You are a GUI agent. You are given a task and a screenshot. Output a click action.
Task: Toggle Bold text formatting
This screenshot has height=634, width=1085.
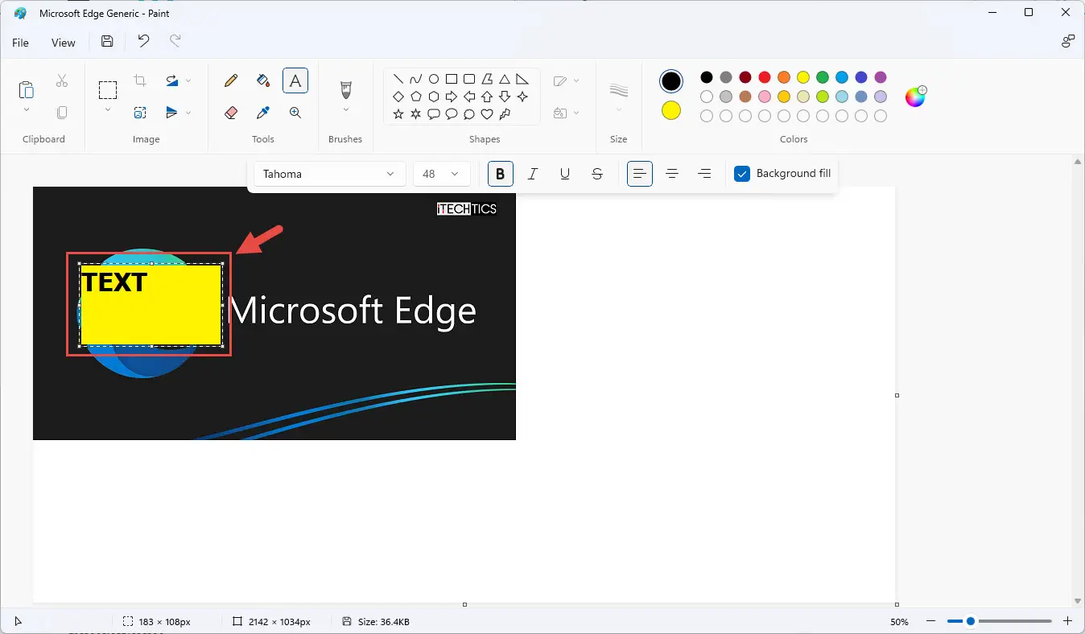pos(501,174)
